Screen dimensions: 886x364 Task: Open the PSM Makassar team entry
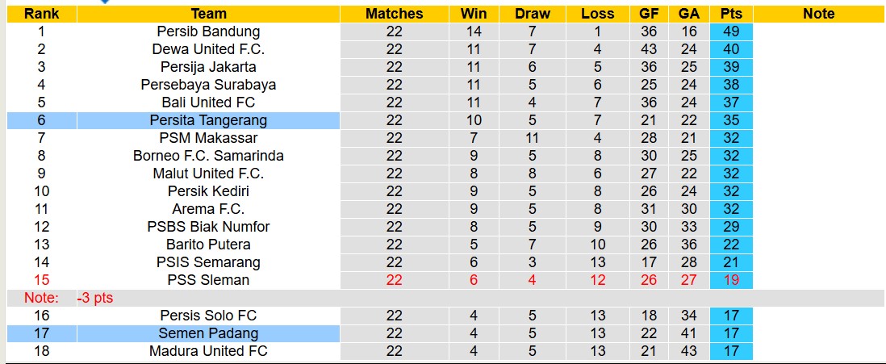(x=208, y=138)
